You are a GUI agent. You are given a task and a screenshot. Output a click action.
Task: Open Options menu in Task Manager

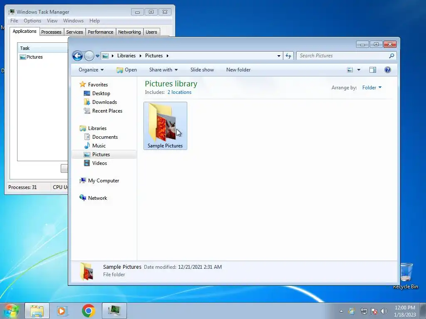click(x=32, y=21)
